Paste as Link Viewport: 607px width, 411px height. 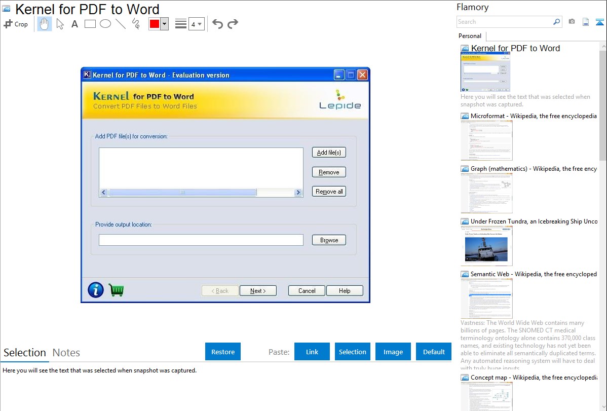pos(312,352)
